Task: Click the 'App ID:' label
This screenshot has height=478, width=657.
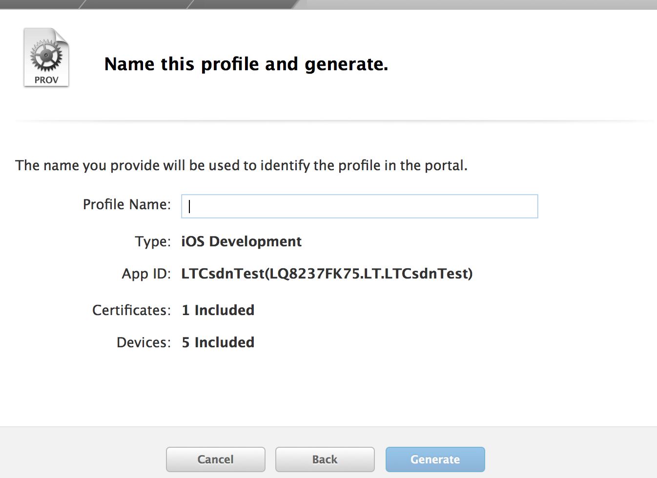Action: [146, 274]
